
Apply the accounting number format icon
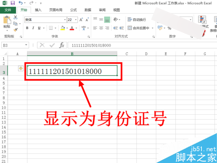pyautogui.click(x=160, y=27)
